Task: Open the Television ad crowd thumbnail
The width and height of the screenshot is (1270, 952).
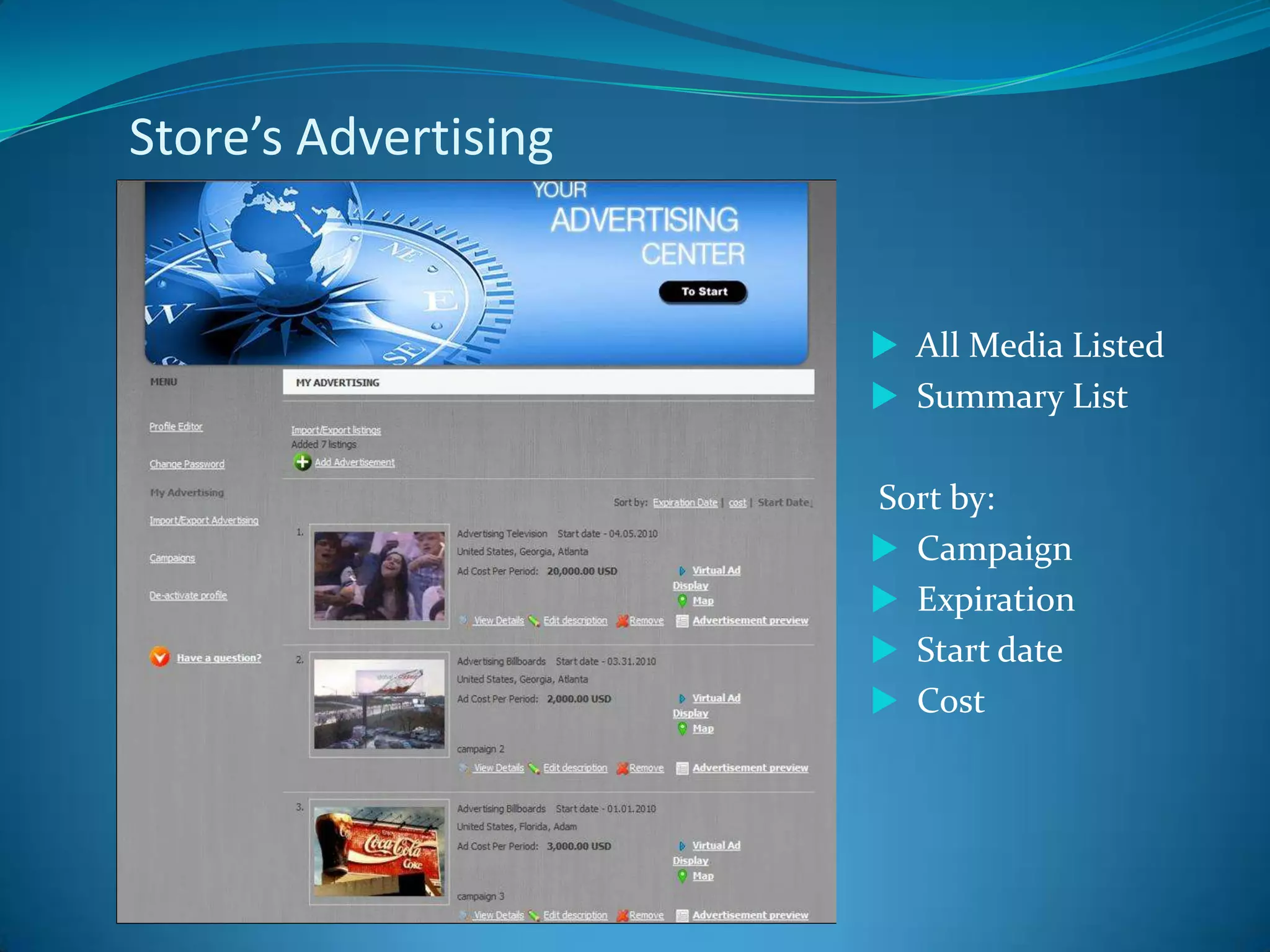Action: click(379, 576)
